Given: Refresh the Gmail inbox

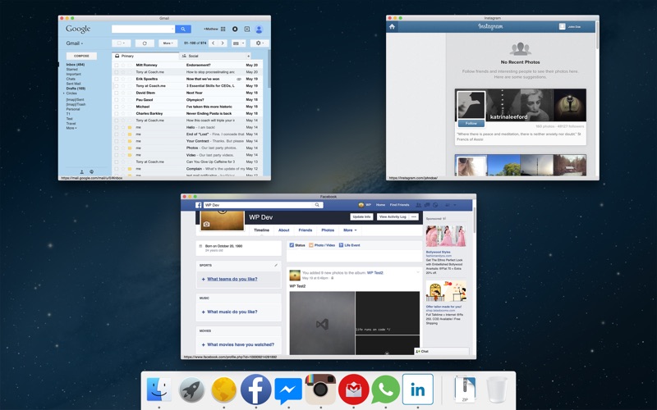Looking at the screenshot, I should (145, 43).
